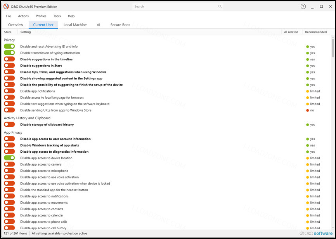Click '121 of 261 items' status text
The width and height of the screenshot is (336, 239).
click(x=16, y=233)
